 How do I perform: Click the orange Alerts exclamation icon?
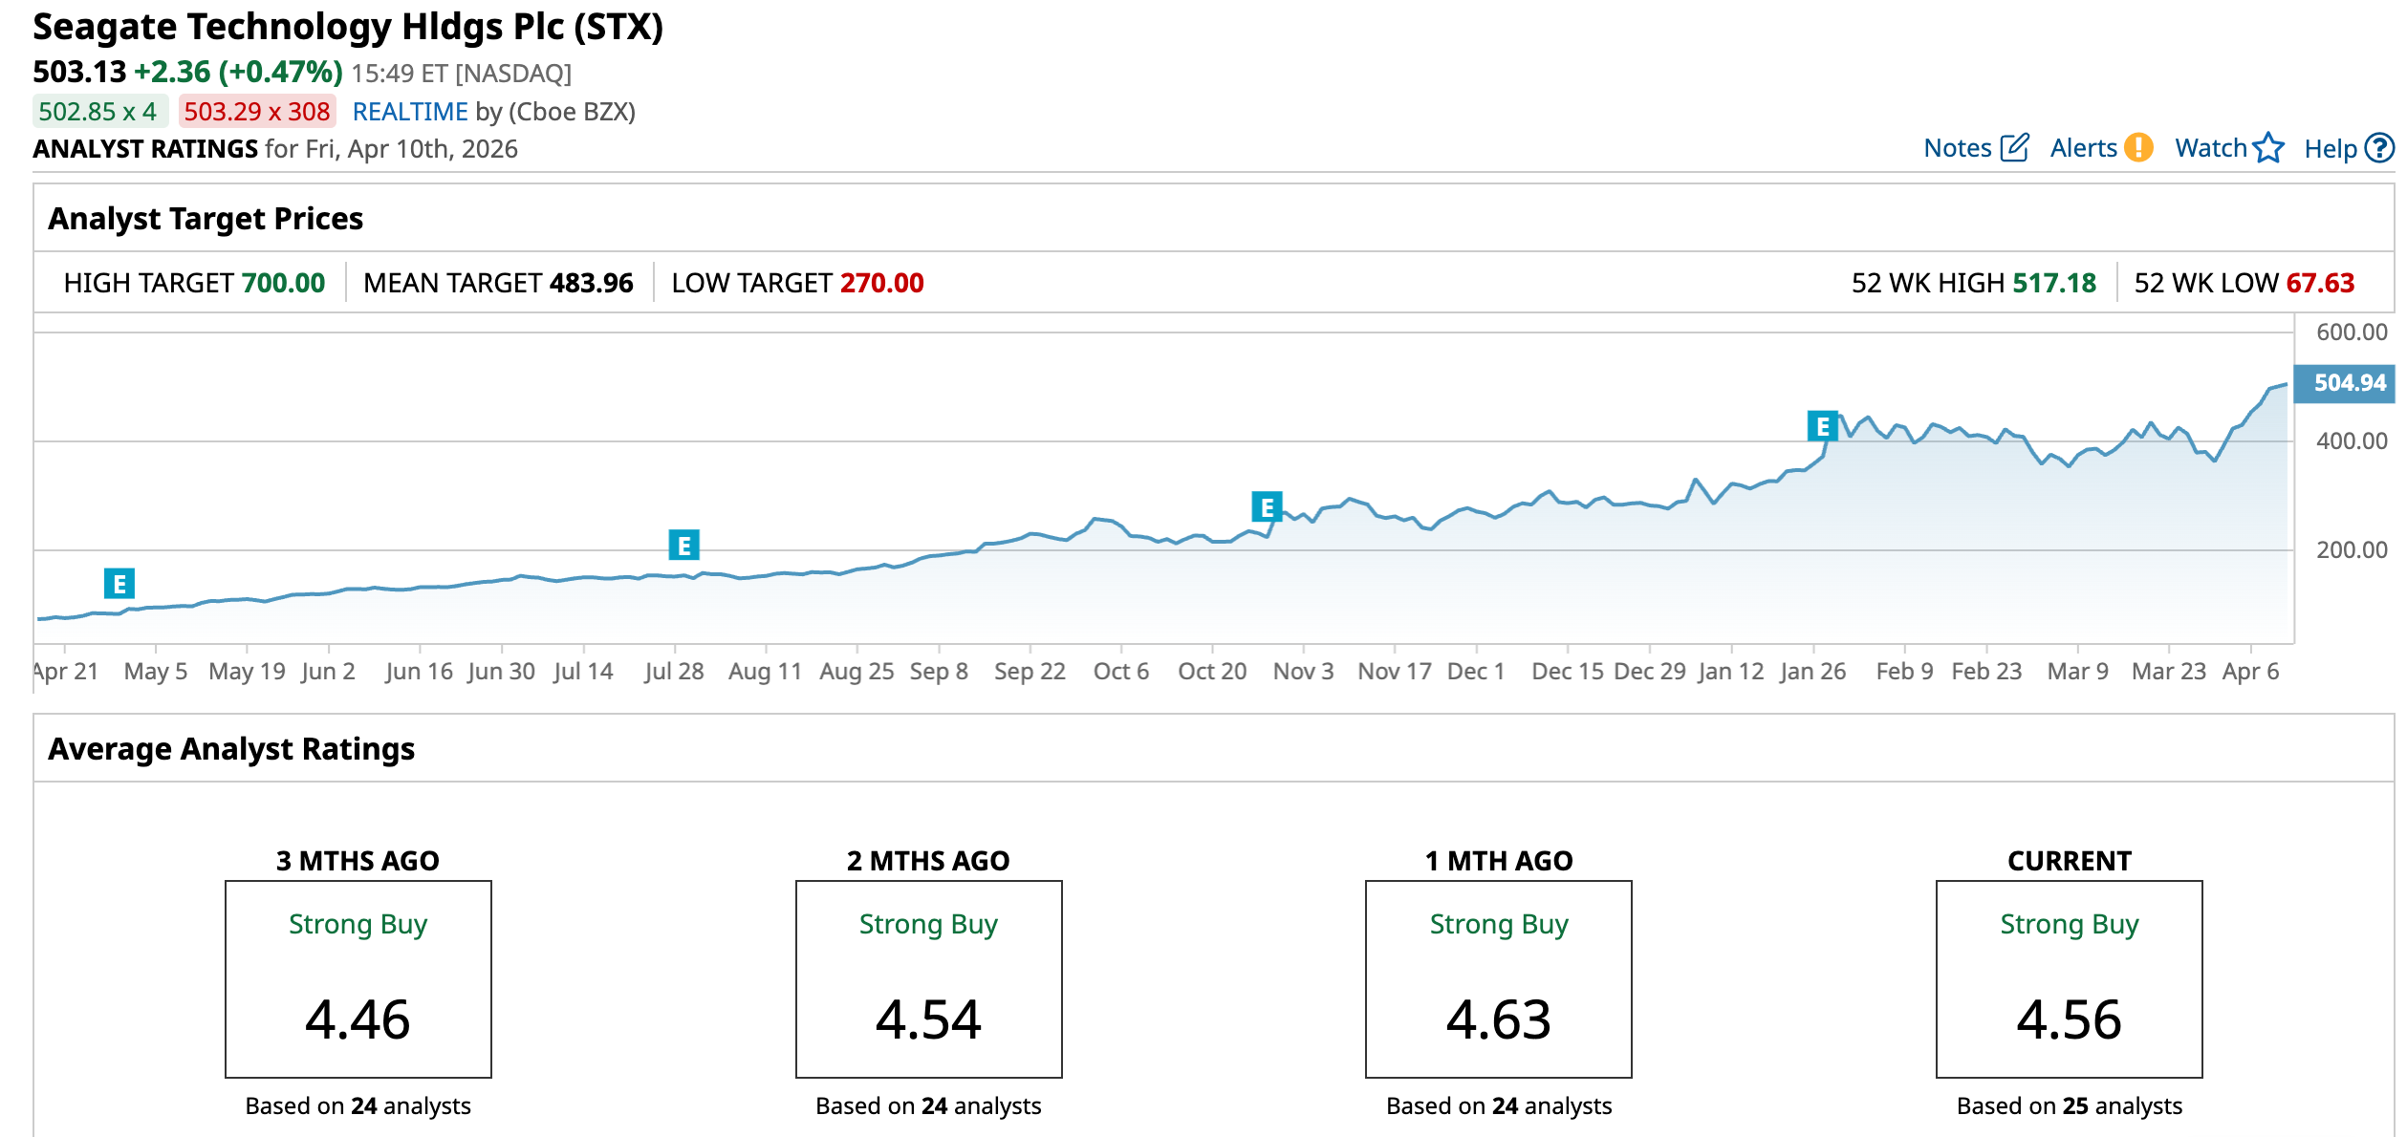click(2138, 148)
